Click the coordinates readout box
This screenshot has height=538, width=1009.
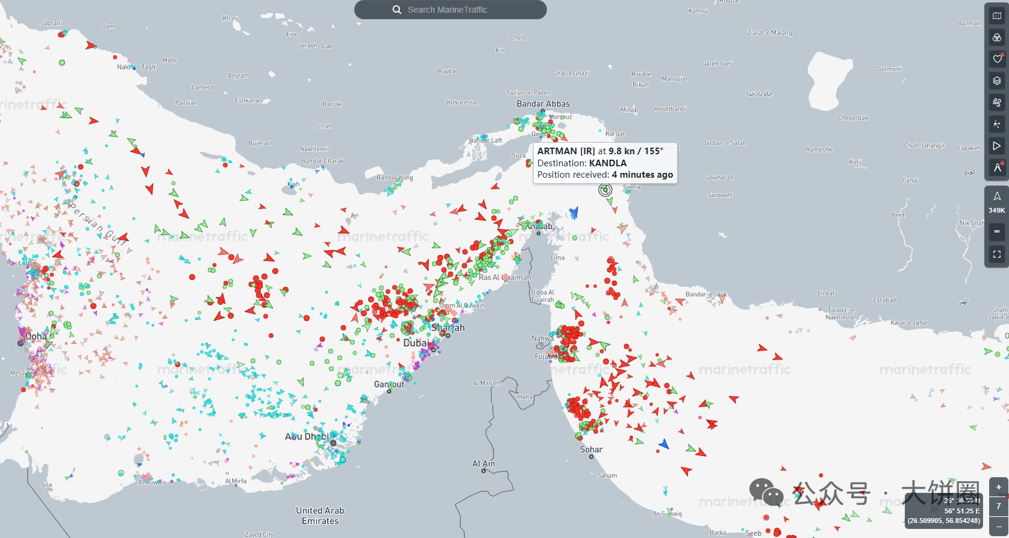944,511
